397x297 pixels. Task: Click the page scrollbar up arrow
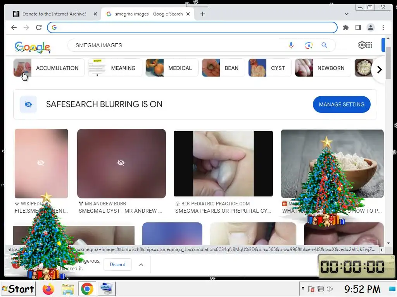click(388, 39)
